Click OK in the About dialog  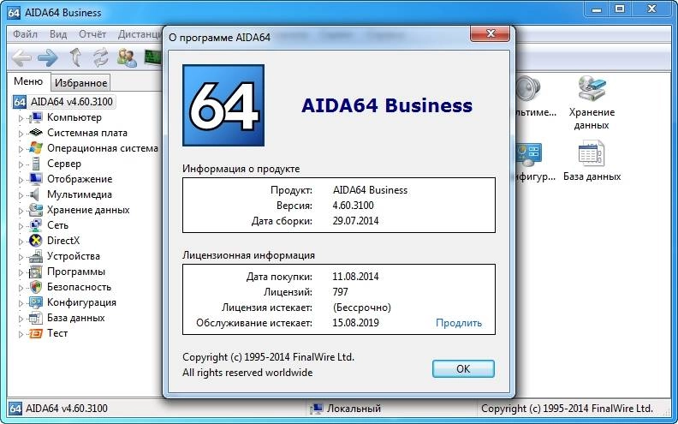[x=463, y=368]
